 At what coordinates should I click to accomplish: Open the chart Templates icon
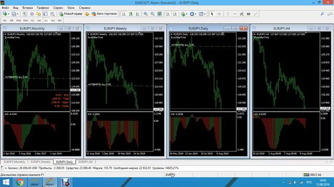point(201,14)
